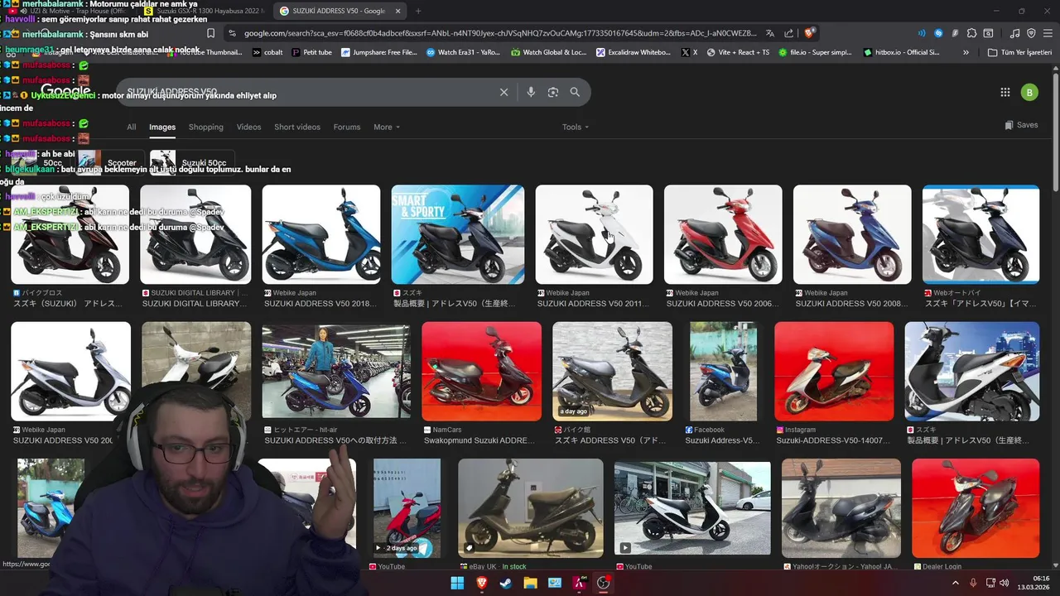Open Tüm Yer İşaretleri bookmarks folder

1019,52
